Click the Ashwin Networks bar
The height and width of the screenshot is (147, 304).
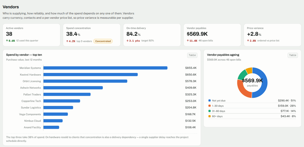73,88
